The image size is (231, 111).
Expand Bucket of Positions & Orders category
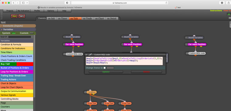tap(17, 68)
